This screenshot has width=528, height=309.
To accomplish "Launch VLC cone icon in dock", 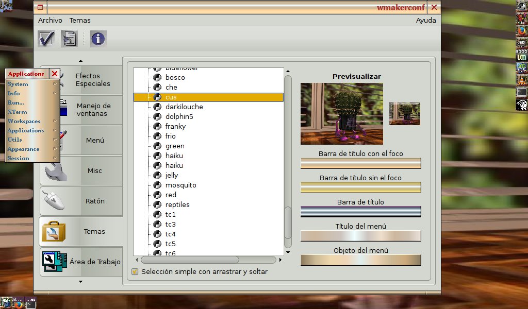I will (x=522, y=80).
